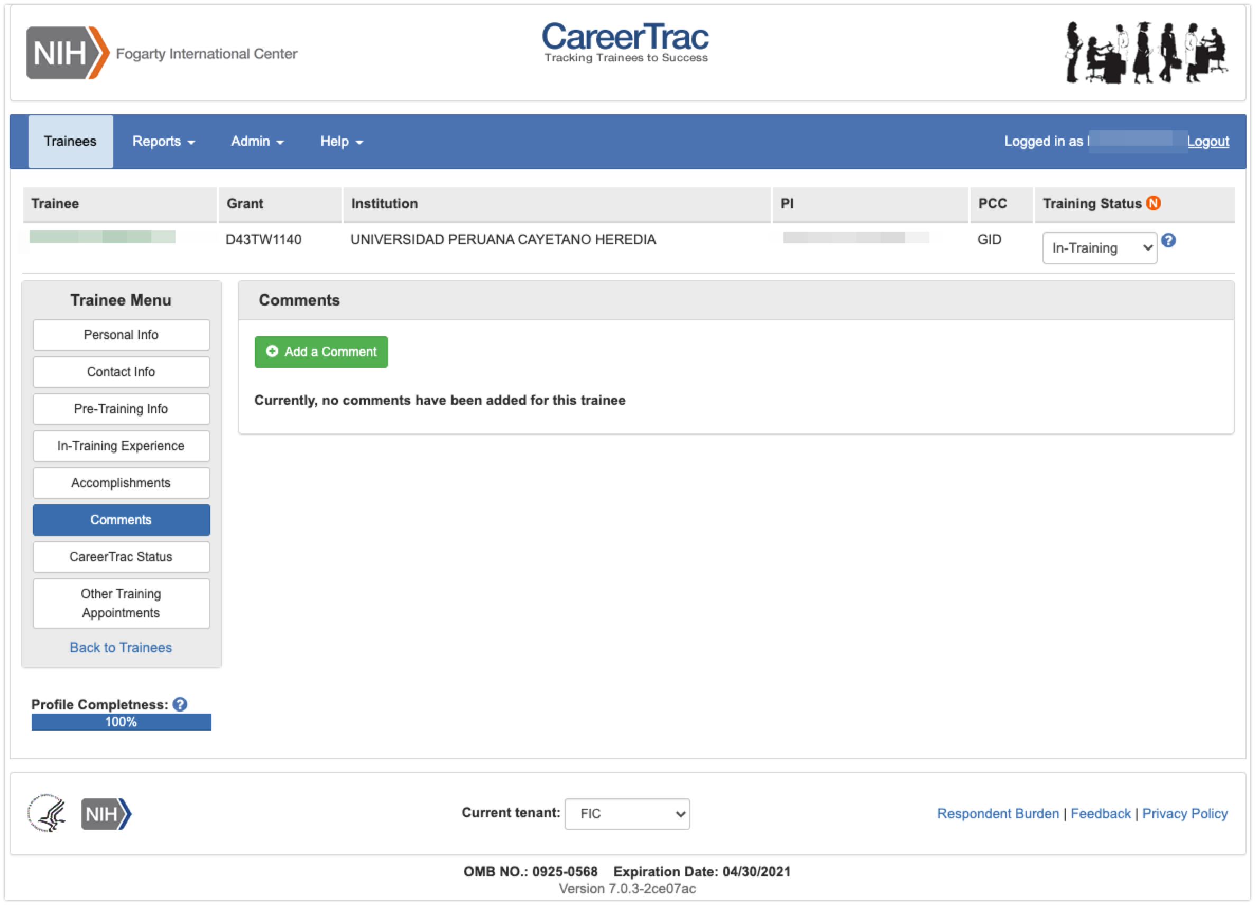Image resolution: width=1255 pixels, height=905 pixels.
Task: Open the In-Training status dropdown
Action: pos(1099,248)
